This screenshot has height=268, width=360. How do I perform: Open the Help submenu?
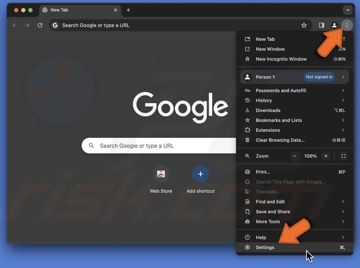click(294, 237)
